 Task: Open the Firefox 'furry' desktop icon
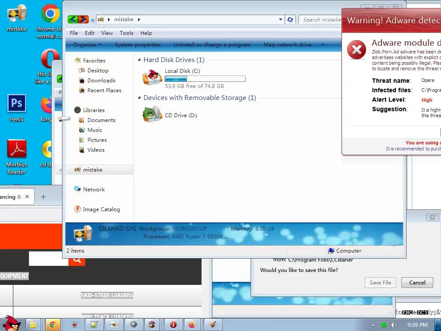click(x=47, y=109)
